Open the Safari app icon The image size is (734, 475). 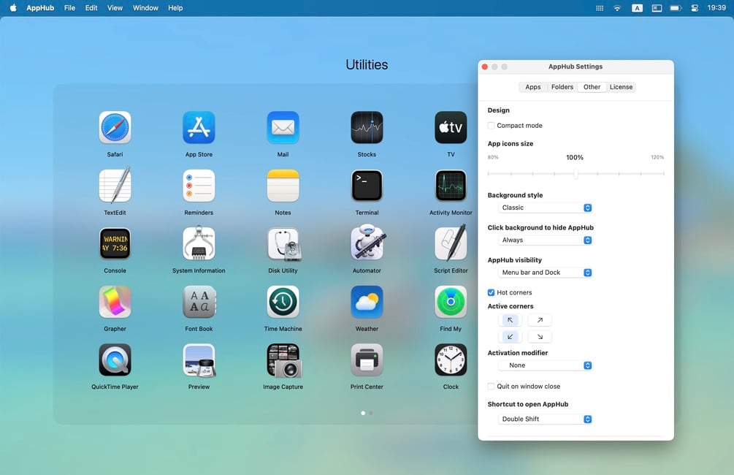(115, 127)
